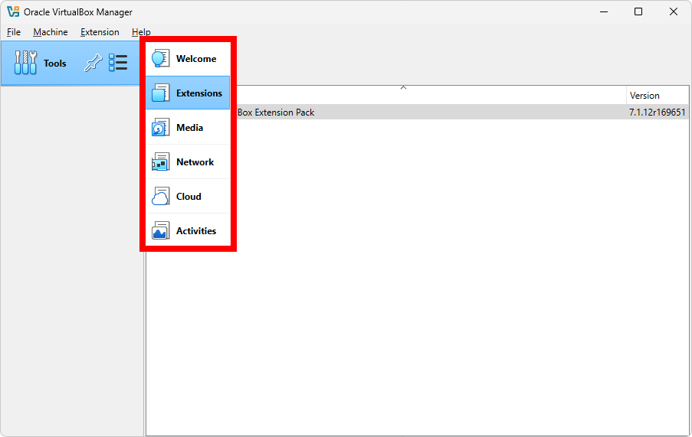Click the VirtualBox icon in title bar

[x=13, y=11]
